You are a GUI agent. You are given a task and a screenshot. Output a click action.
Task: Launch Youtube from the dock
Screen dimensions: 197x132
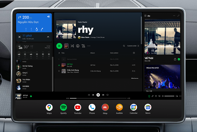pyautogui.click(x=78, y=107)
